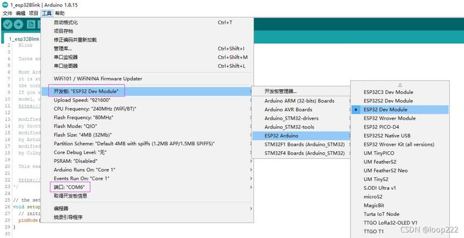This screenshot has height=238, width=464.
Task: Select UM TinyPICO board
Action: (x=400, y=153)
